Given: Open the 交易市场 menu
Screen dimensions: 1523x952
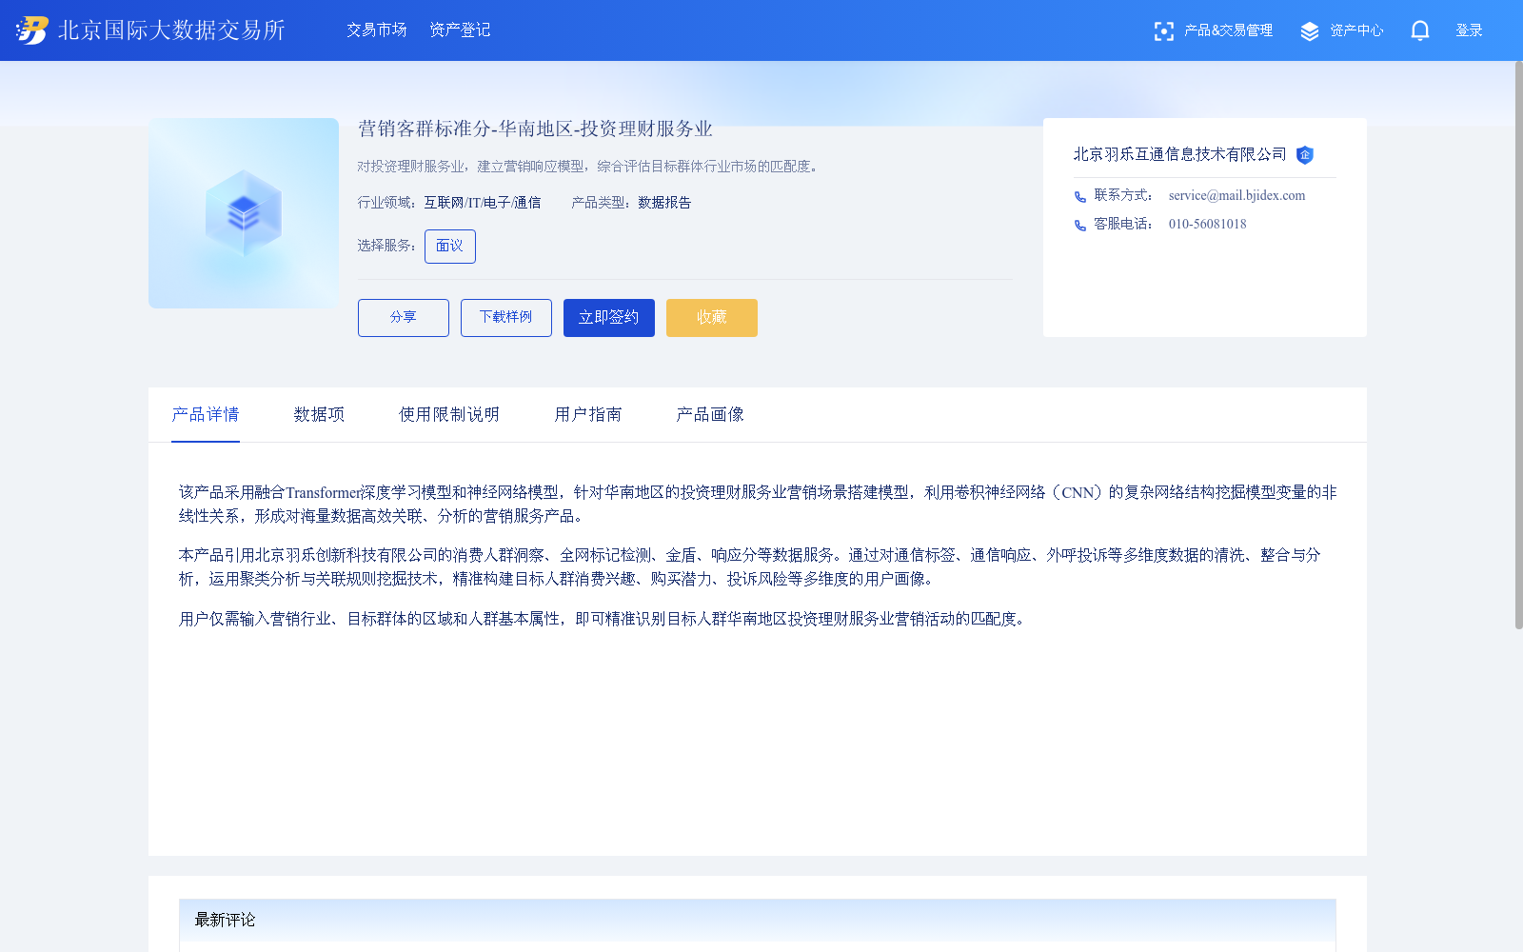Looking at the screenshot, I should click(x=376, y=30).
